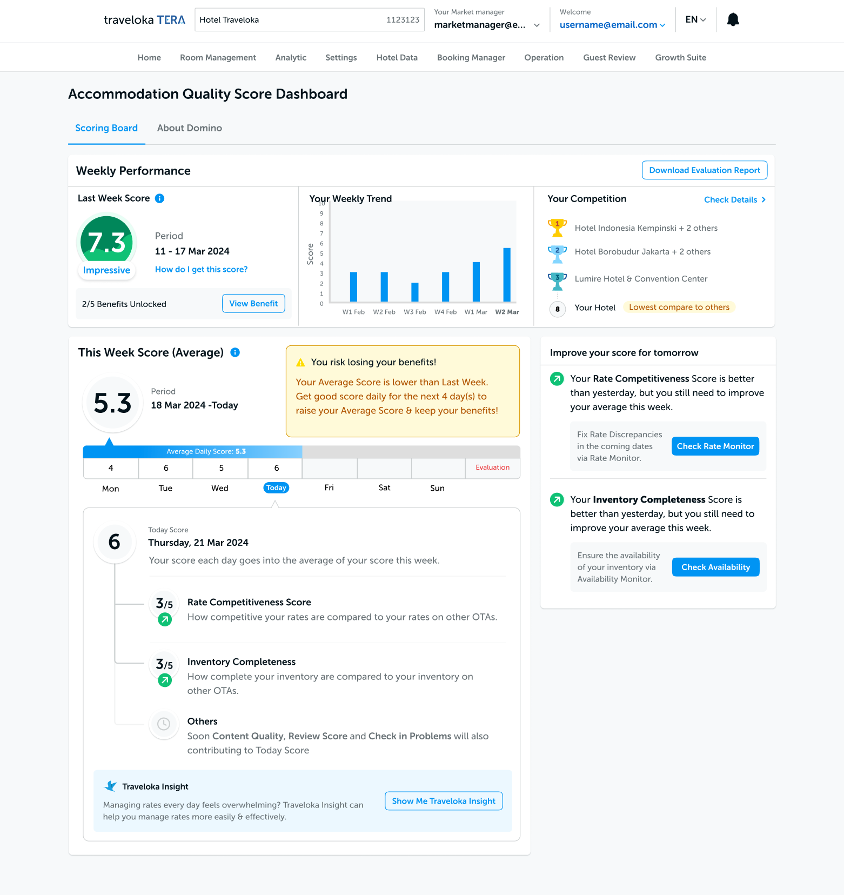Click Download Evaluation Report button
The height and width of the screenshot is (895, 844).
[705, 170]
